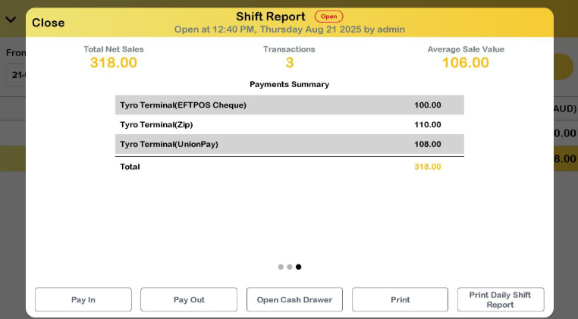Select the Tyro Terminal(Zip) payment row
This screenshot has width=578, height=319.
(x=289, y=124)
